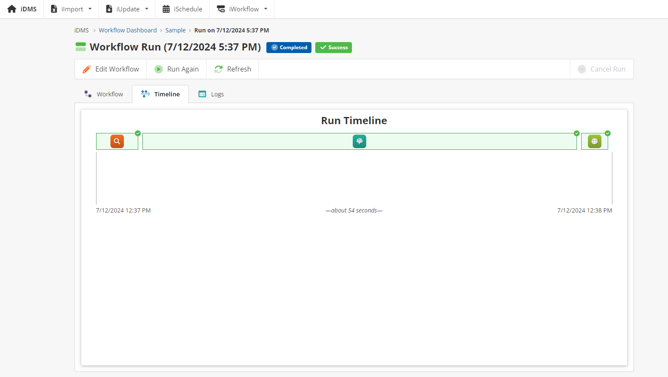668x377 pixels.
Task: Open the iImport dropdown menu
Action: [x=71, y=9]
